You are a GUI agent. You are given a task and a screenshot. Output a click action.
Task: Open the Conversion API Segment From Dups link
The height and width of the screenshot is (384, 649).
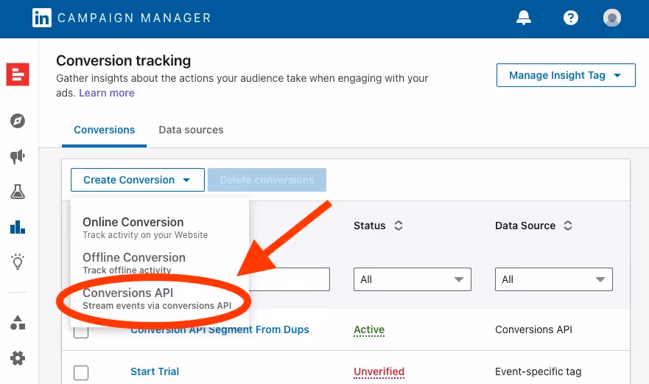220,329
